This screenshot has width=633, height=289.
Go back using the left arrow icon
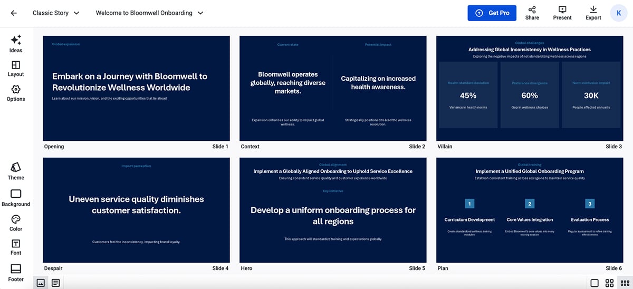[x=14, y=13]
